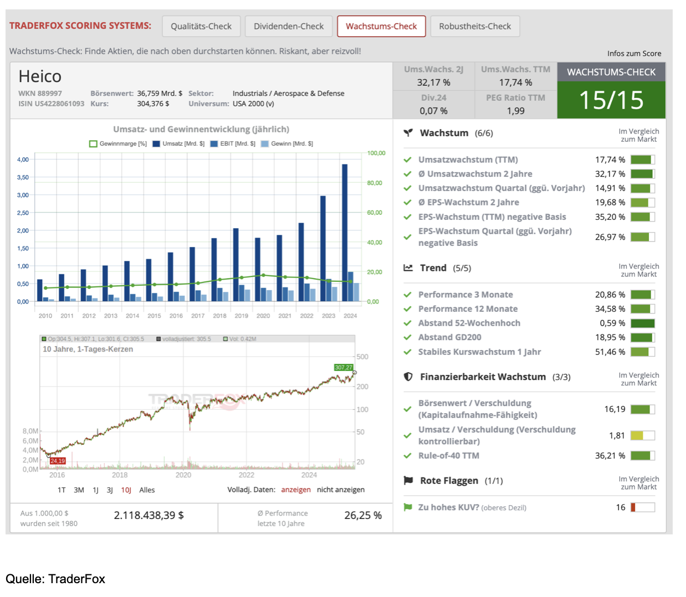686x597 pixels.
Task: Click the Stabiles Kurswachstum value 51,46 %
Action: point(610,352)
